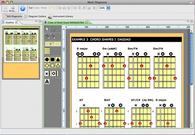Open the blue info button
Viewport: 195px width, 135px height.
pyautogui.click(x=23, y=8)
